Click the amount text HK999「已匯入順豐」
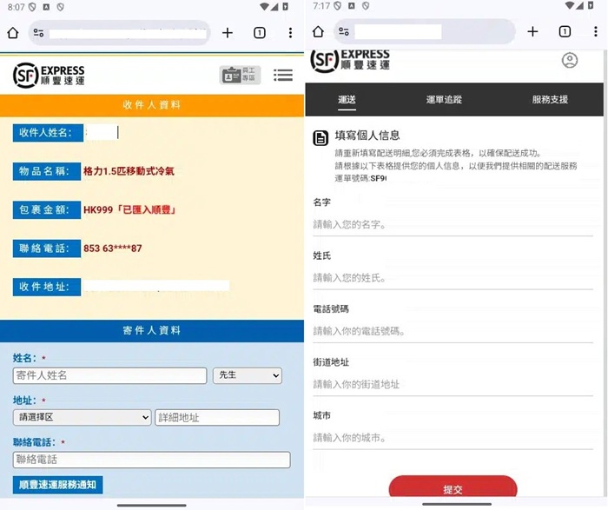The width and height of the screenshot is (608, 510). 130,209
